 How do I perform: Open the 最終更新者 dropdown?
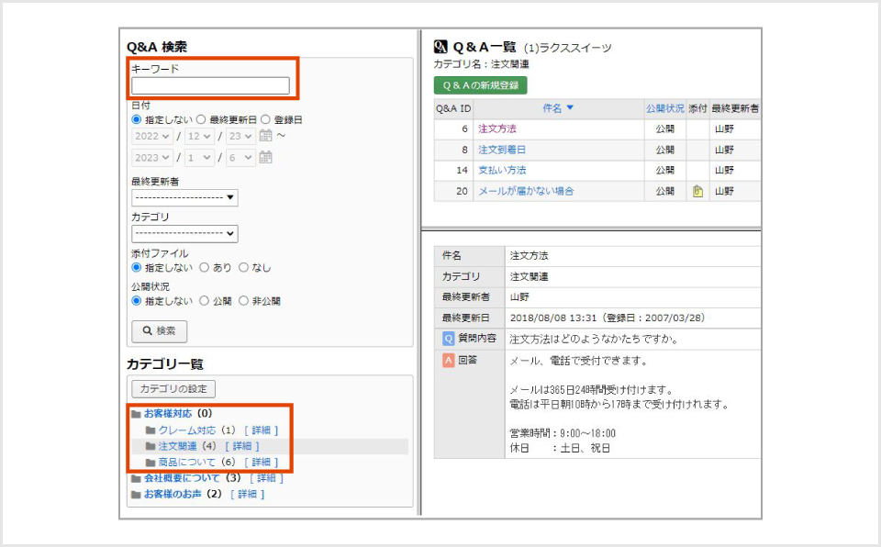click(184, 197)
